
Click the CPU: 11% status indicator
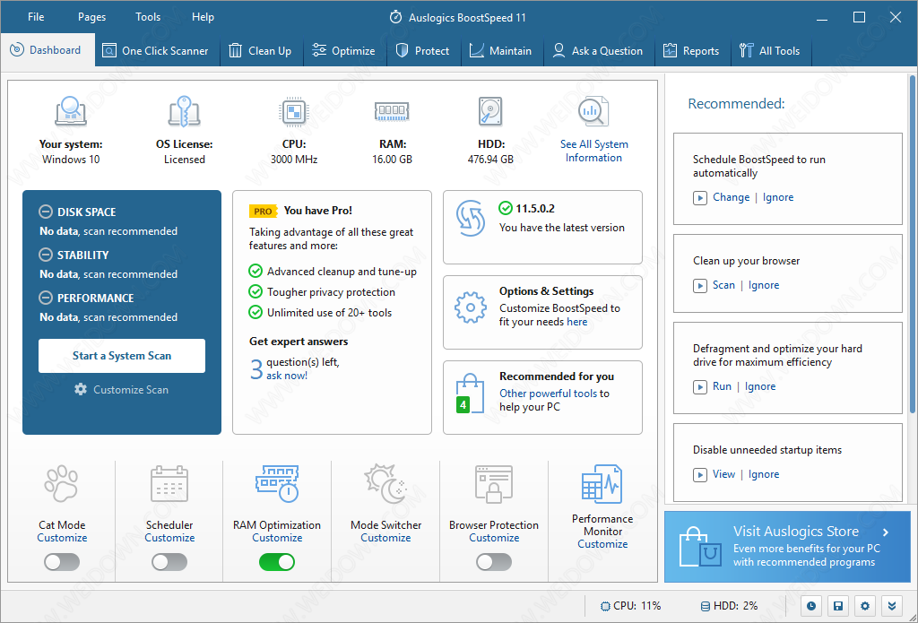[x=630, y=605]
